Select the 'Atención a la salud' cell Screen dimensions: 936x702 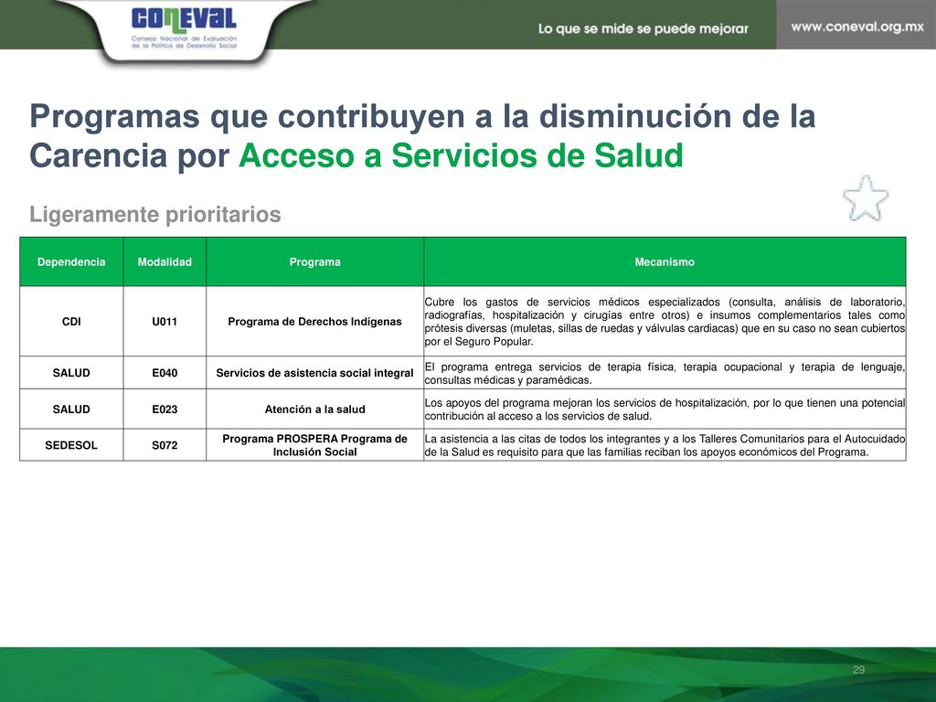pos(314,409)
